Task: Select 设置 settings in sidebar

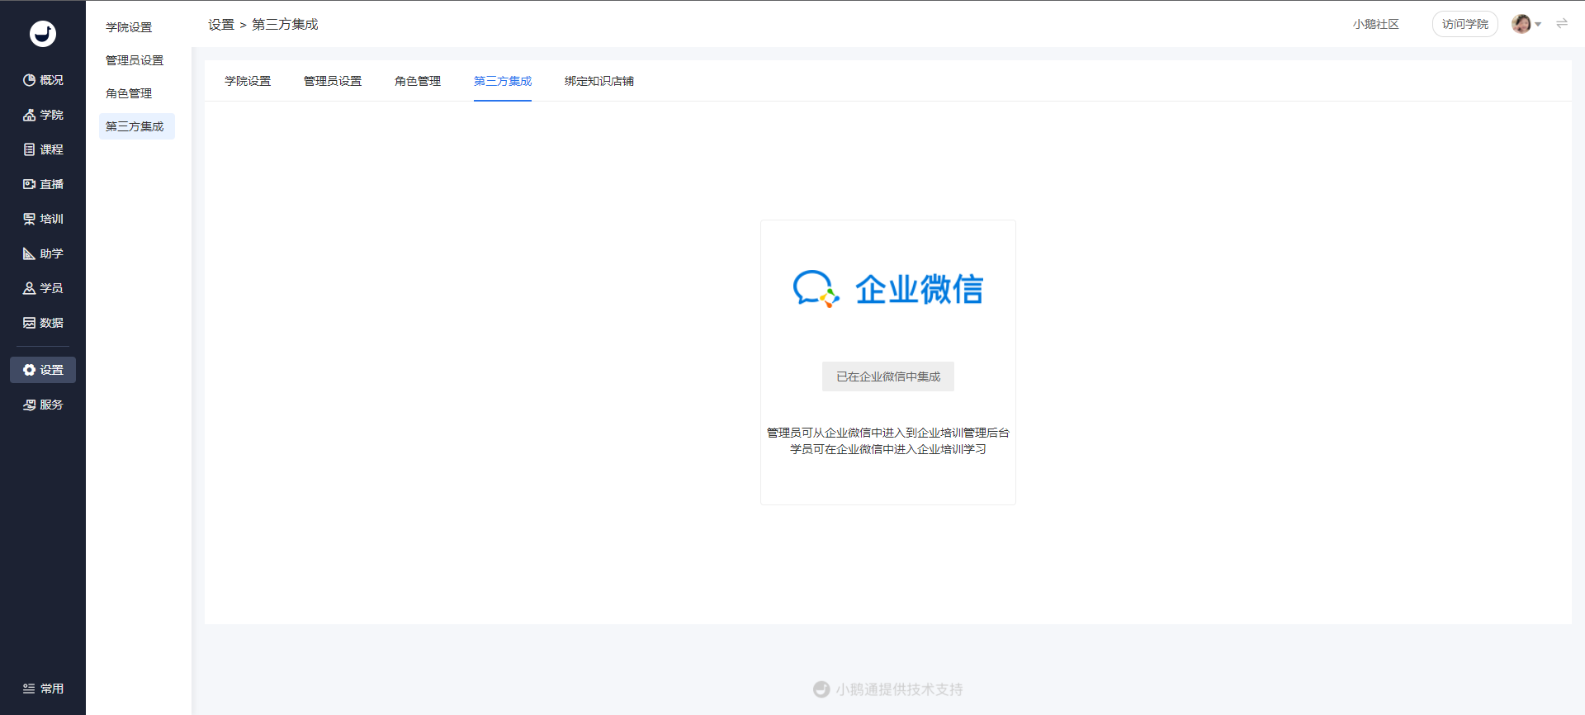Action: click(43, 370)
